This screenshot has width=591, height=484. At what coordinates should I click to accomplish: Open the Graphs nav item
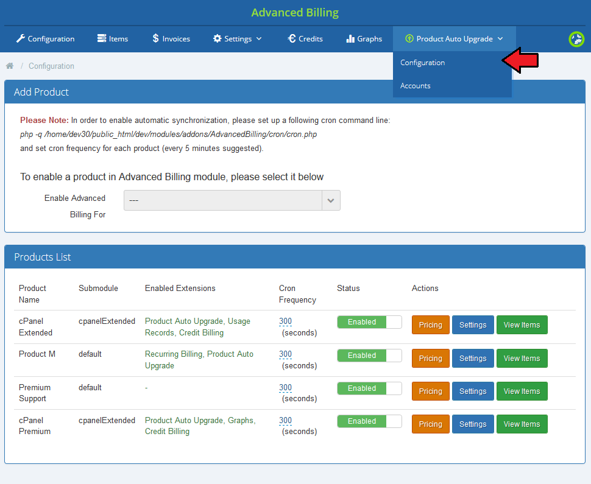click(x=364, y=38)
